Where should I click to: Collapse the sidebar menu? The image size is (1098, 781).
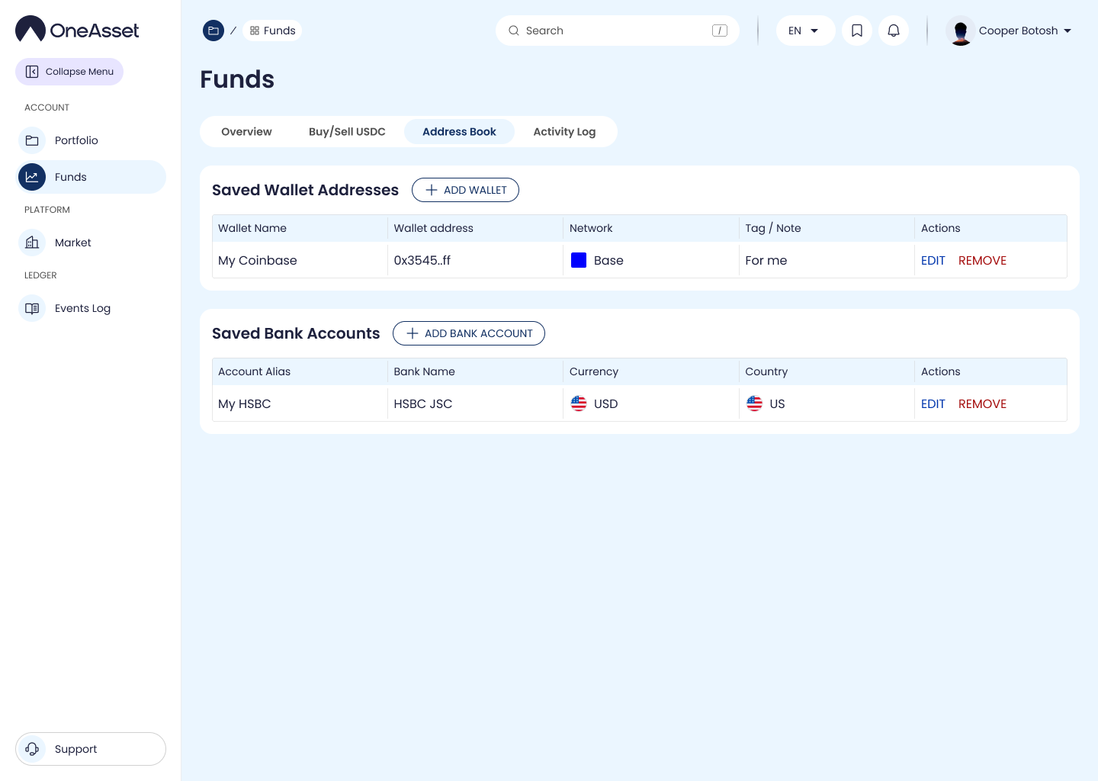69,72
